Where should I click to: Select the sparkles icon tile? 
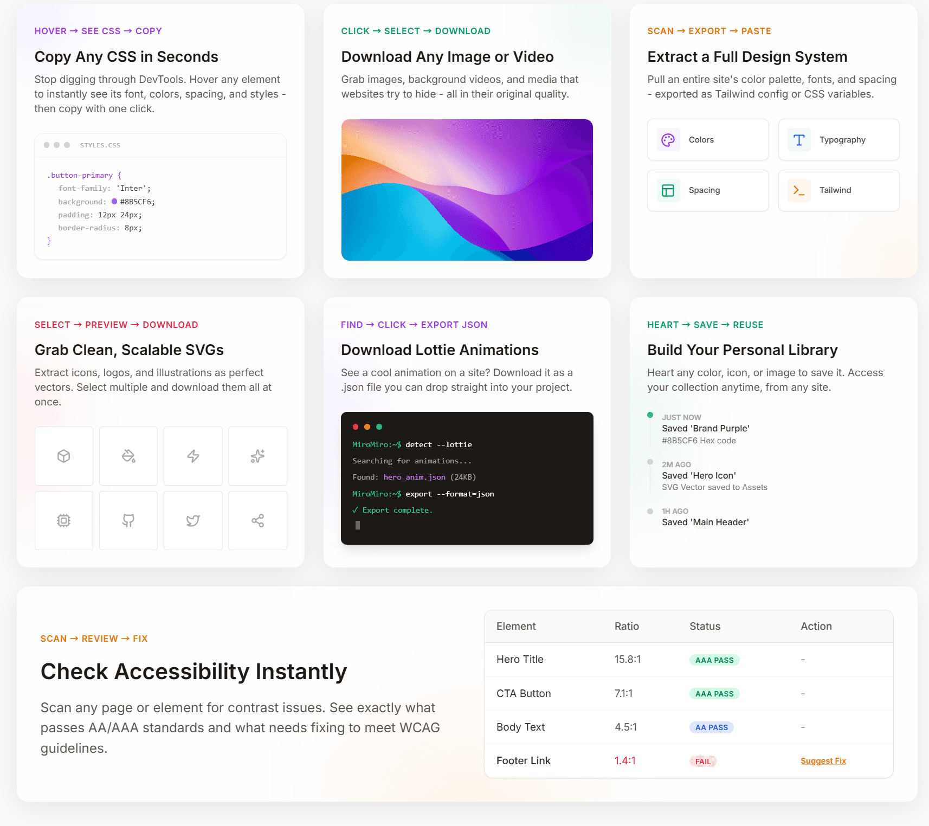(x=257, y=456)
